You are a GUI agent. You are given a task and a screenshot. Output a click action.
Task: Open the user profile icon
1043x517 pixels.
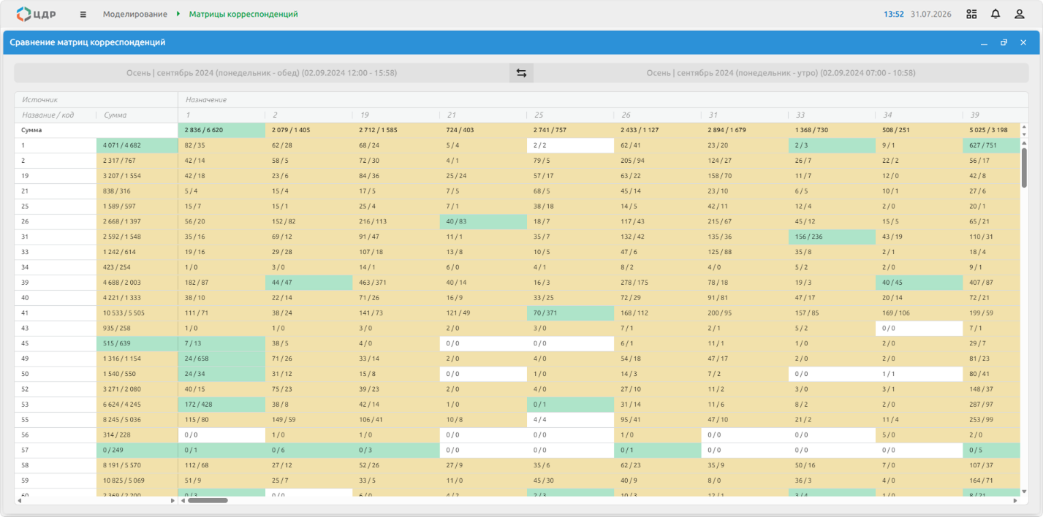[1020, 14]
